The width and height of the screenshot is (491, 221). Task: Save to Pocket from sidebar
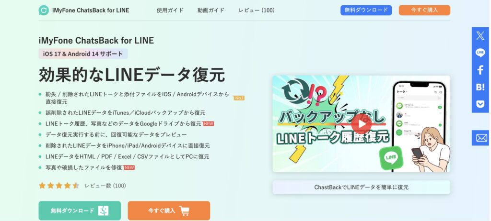click(x=480, y=104)
